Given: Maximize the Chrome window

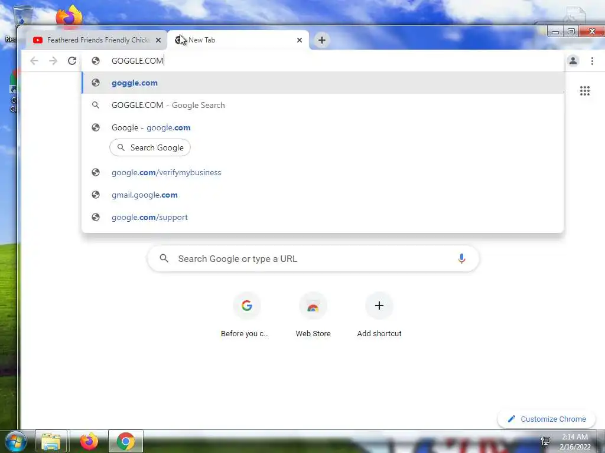Looking at the screenshot, I should 571,32.
